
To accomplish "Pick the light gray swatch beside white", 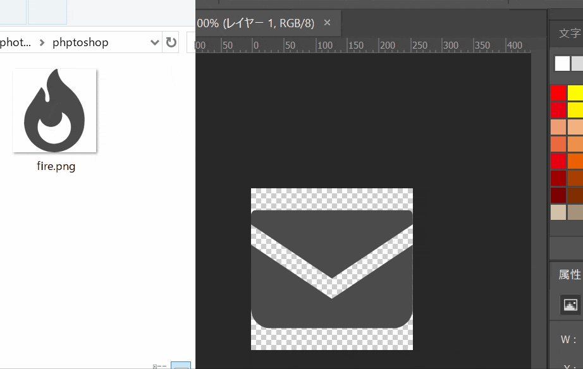I will pos(577,63).
